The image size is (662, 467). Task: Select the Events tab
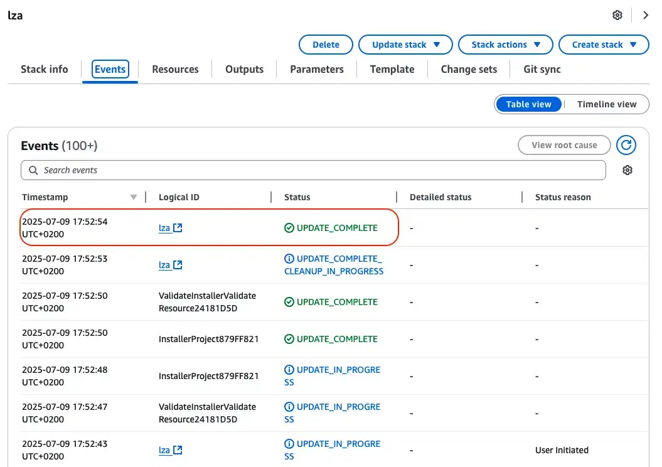point(110,69)
